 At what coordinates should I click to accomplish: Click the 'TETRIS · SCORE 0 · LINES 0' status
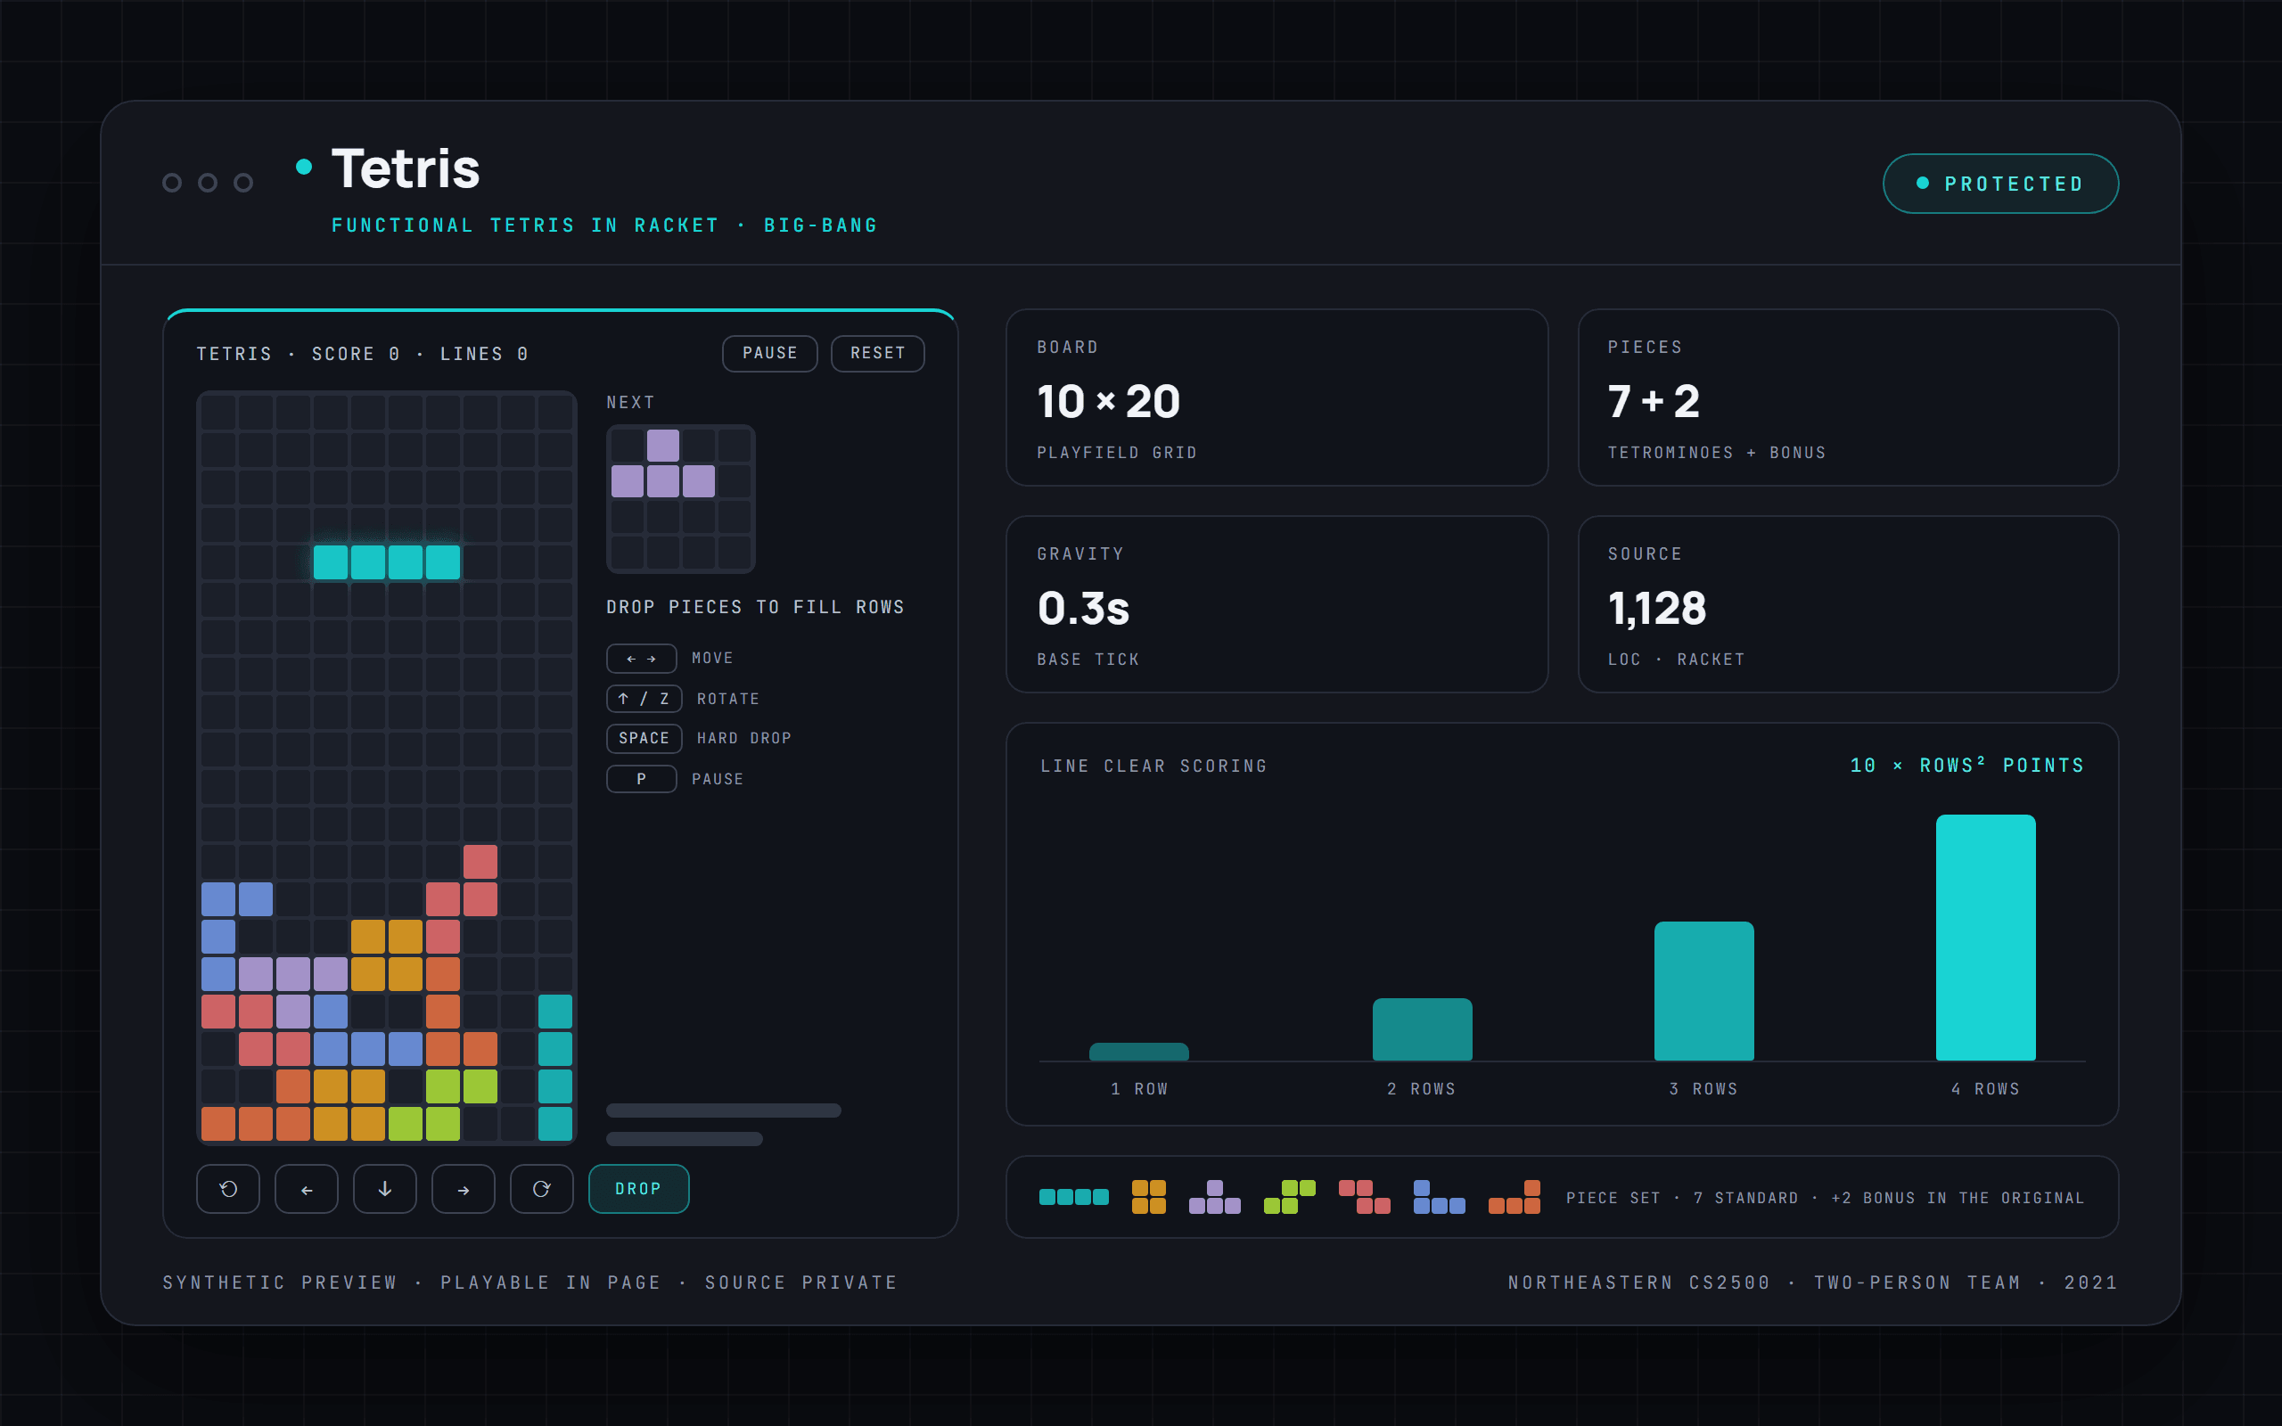[363, 354]
